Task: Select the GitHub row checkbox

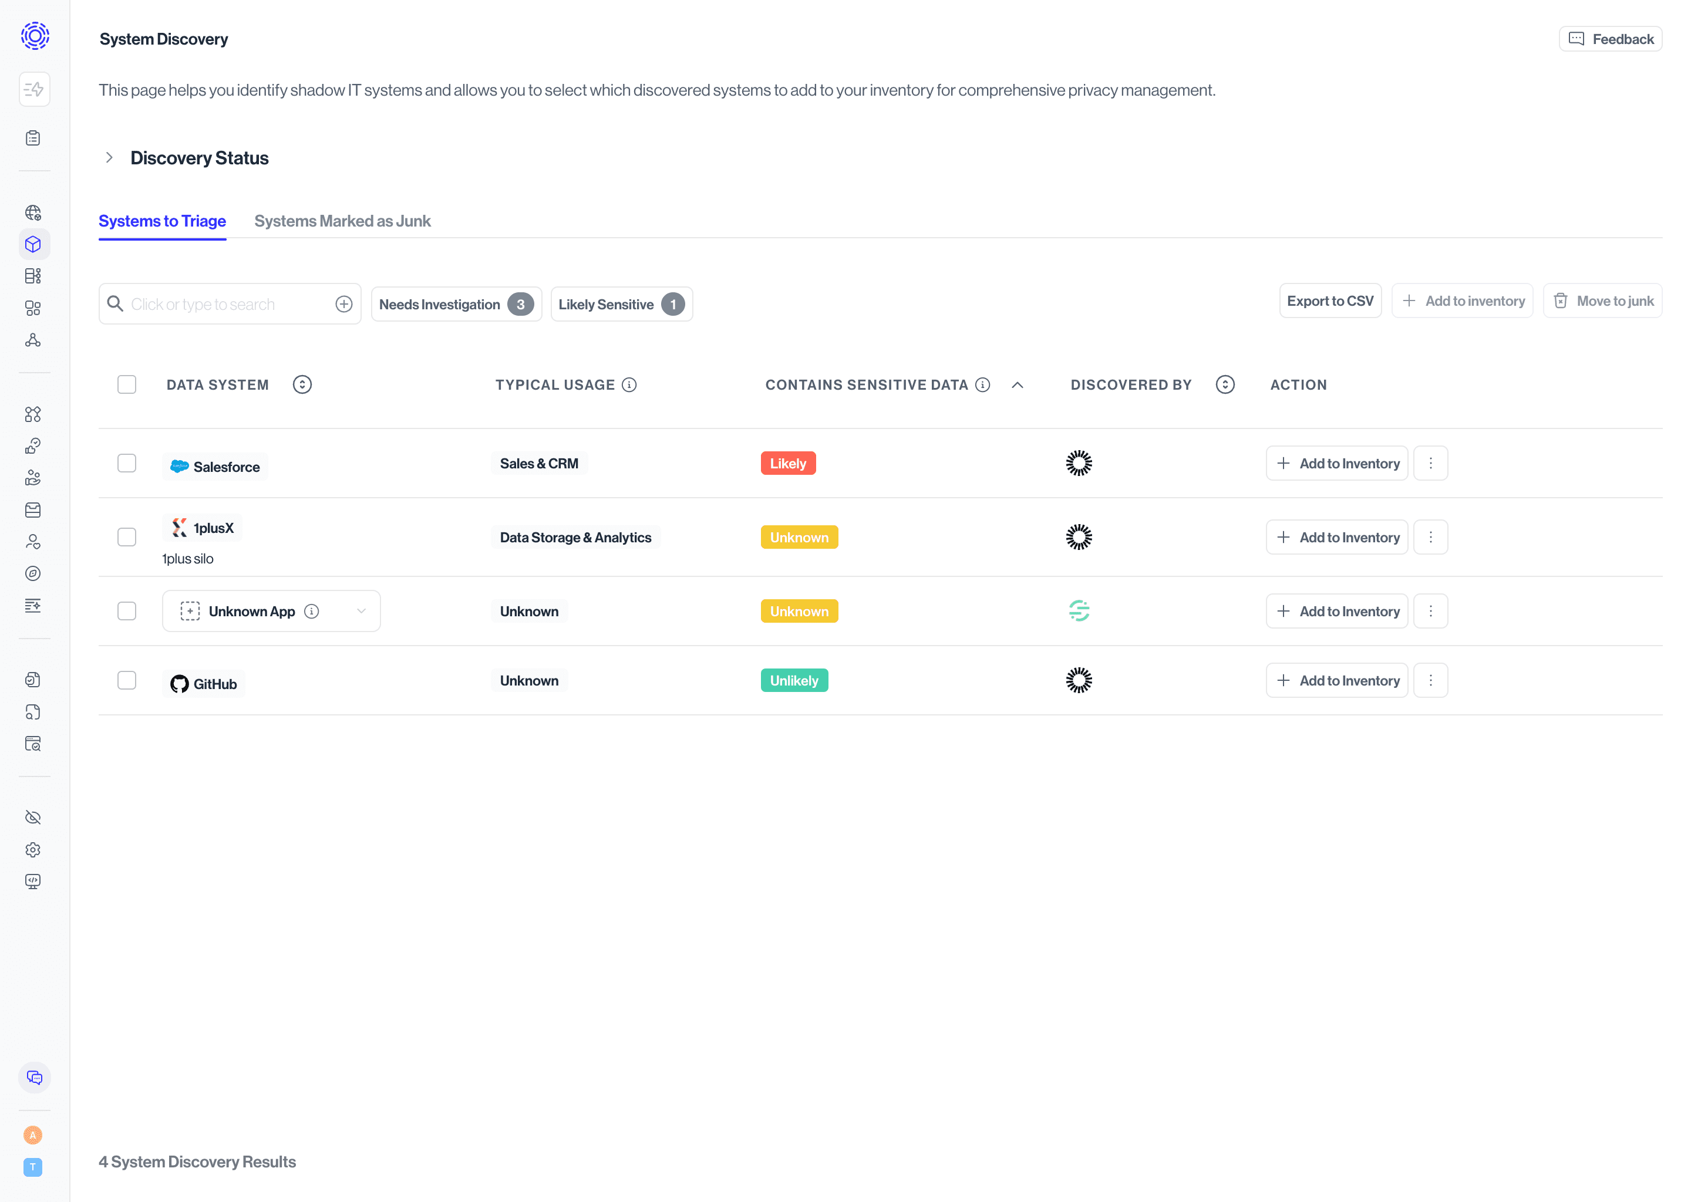Action: coord(127,680)
